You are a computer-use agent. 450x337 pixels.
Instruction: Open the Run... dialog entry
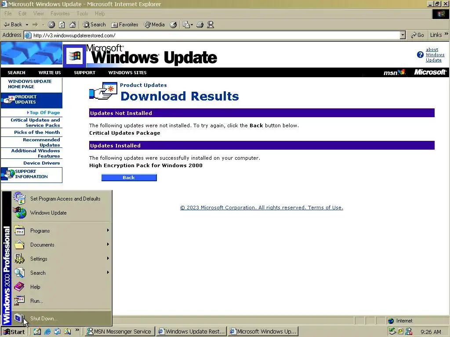tap(62, 301)
